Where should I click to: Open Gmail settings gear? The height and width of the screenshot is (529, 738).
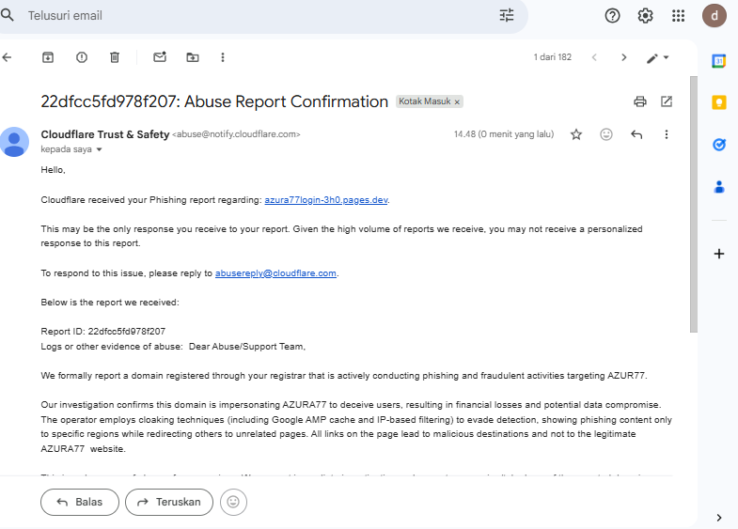pos(645,16)
